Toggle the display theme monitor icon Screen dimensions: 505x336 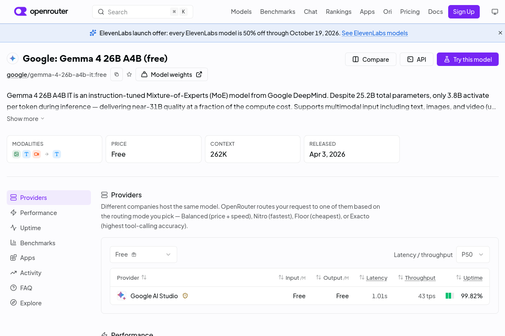click(x=495, y=12)
